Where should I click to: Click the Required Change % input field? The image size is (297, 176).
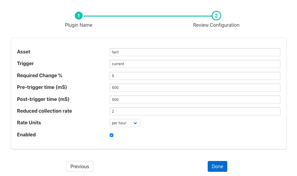click(x=195, y=76)
